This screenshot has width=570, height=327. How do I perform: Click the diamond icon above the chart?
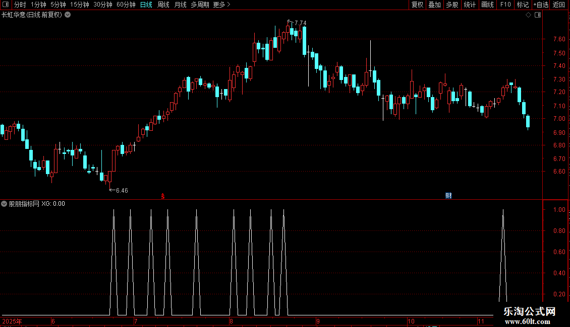click(x=529, y=15)
